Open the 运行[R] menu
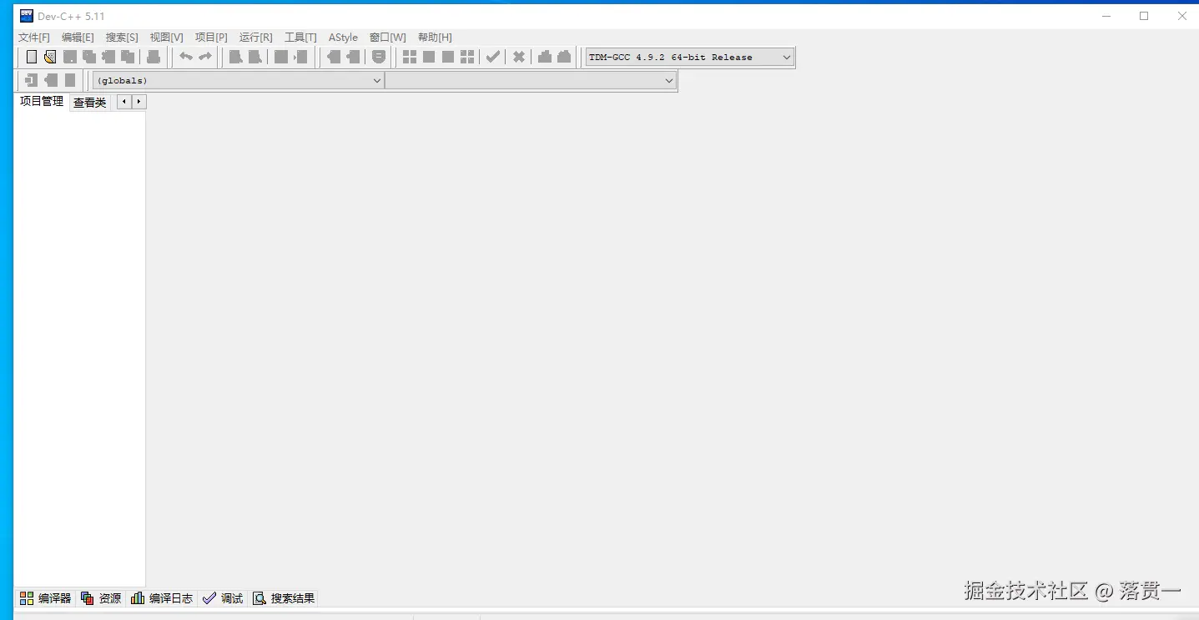1199x620 pixels. pos(255,38)
